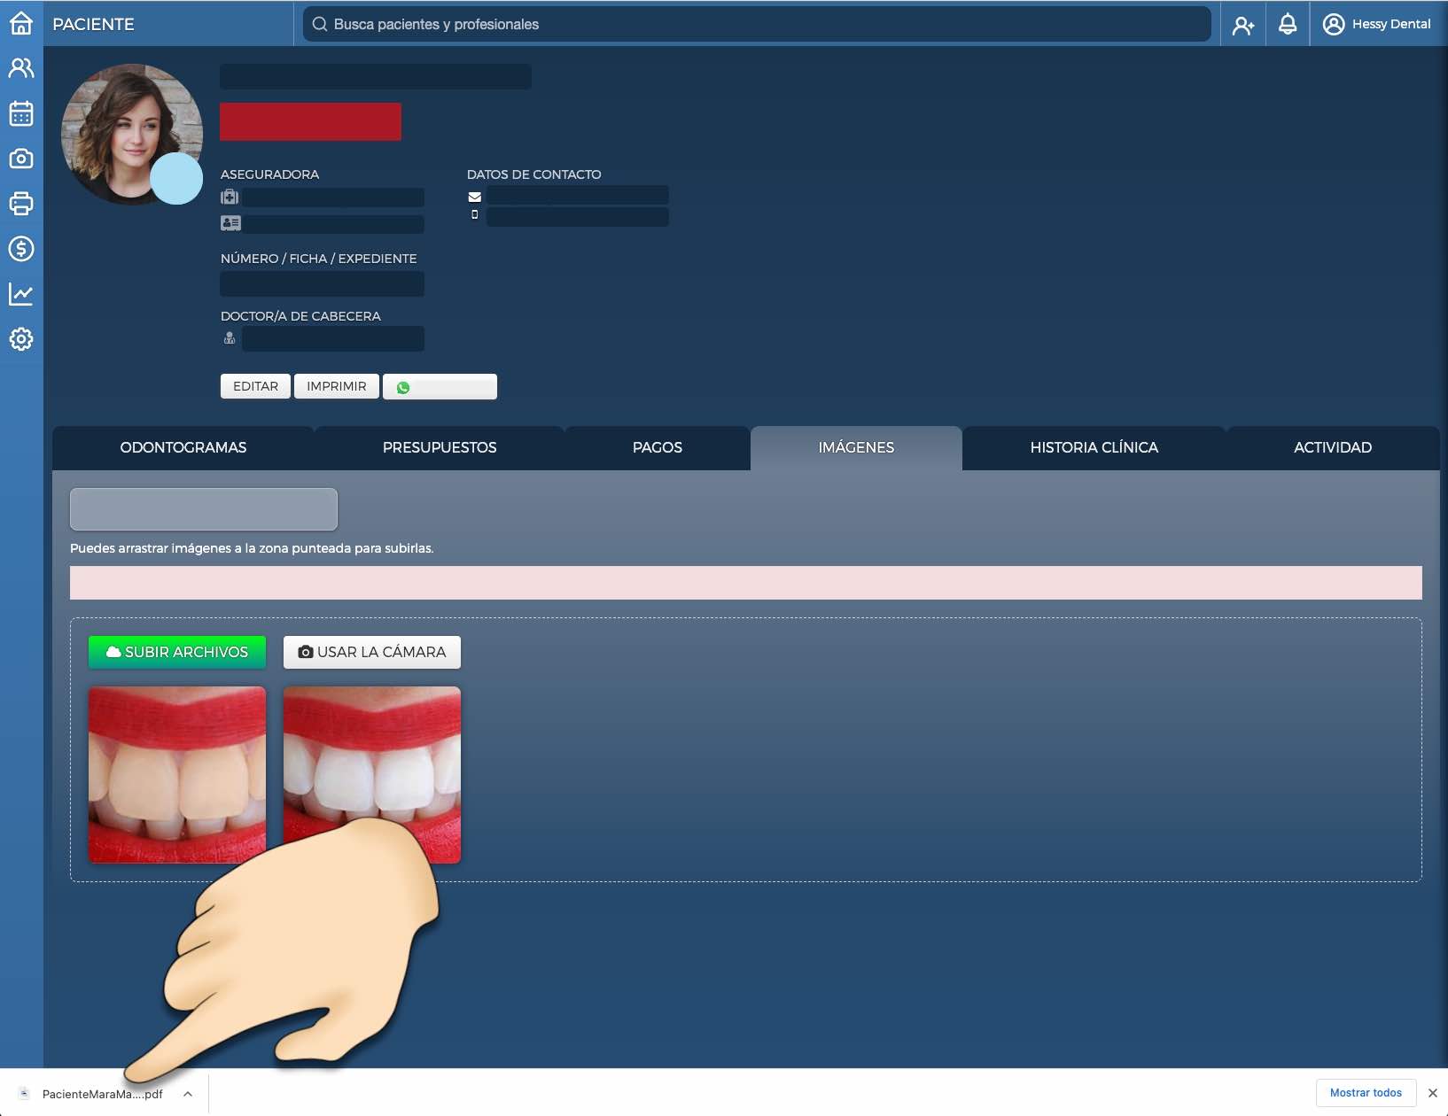This screenshot has height=1116, width=1448.
Task: Open the Dollar finances sidebar icon
Action: click(21, 249)
